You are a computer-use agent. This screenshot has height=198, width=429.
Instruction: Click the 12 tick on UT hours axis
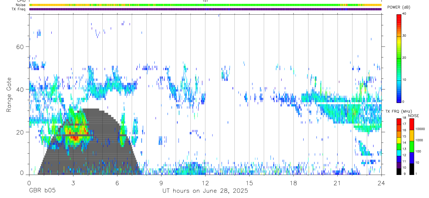pos(205,183)
